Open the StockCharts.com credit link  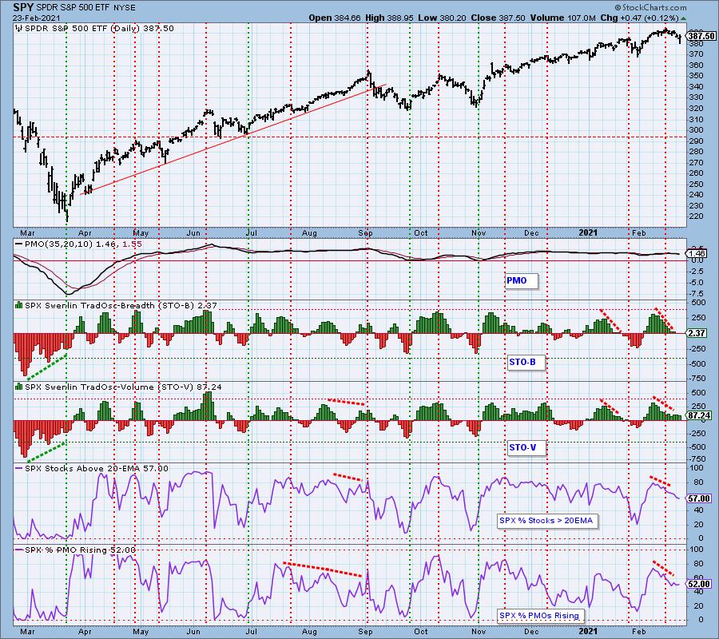tap(650, 7)
